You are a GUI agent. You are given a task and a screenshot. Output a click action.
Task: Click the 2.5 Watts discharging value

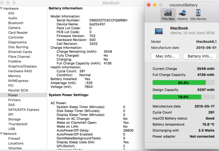pos(206,131)
